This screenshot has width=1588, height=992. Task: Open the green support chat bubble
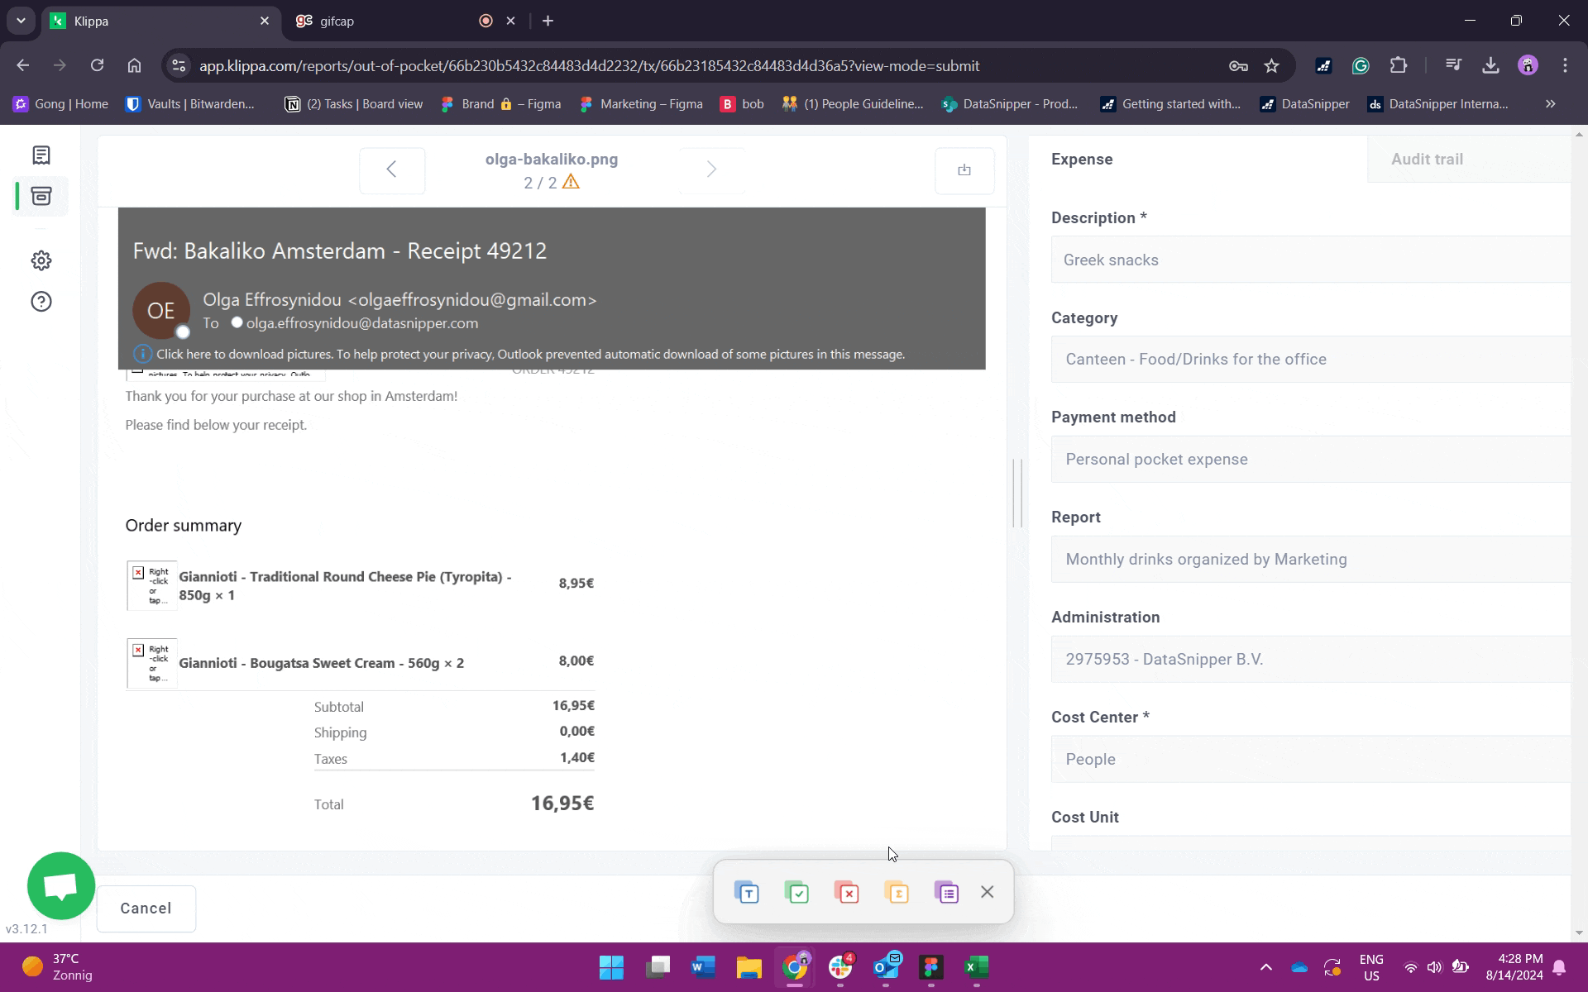tap(61, 885)
